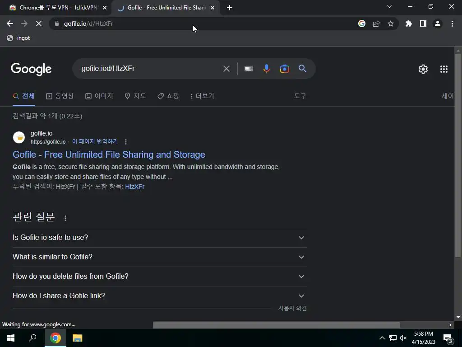
Task: Open the gofile.io result options menu
Action: pyautogui.click(x=126, y=142)
